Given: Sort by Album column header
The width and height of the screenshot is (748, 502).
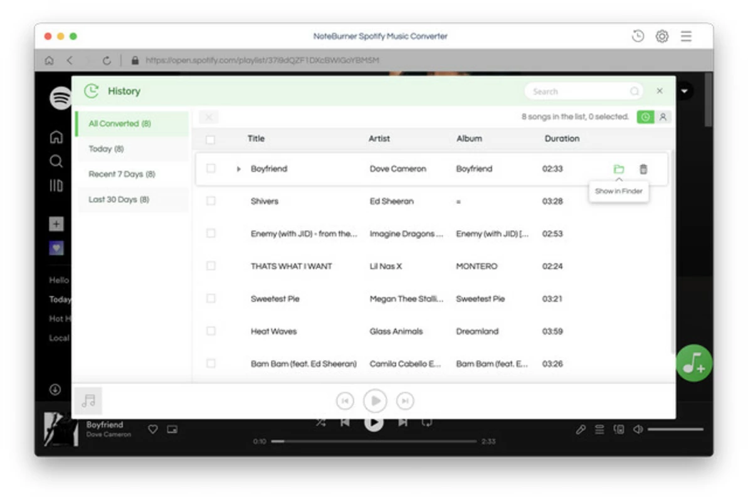Looking at the screenshot, I should coord(469,139).
